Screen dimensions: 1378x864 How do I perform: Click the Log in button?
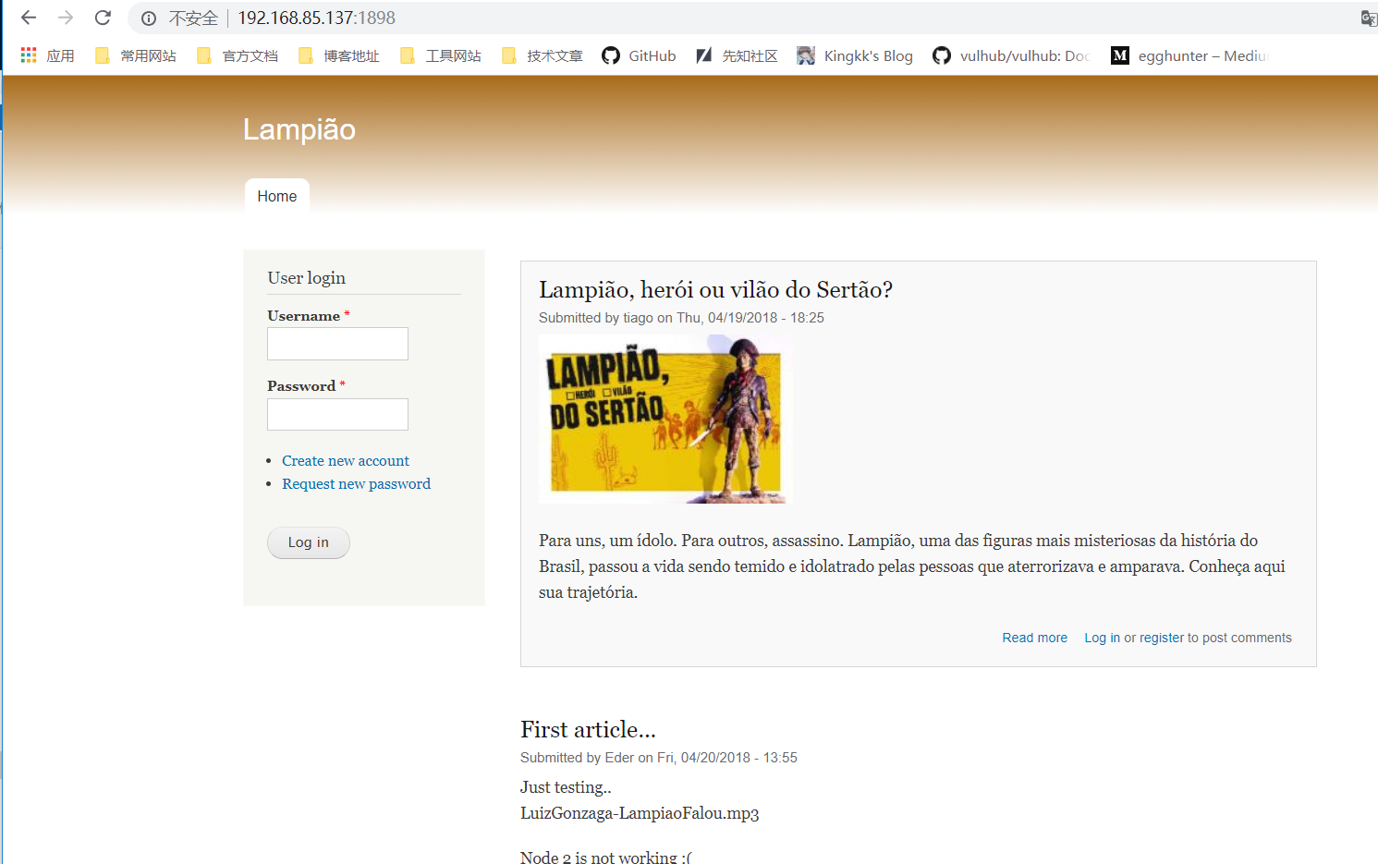pyautogui.click(x=309, y=542)
